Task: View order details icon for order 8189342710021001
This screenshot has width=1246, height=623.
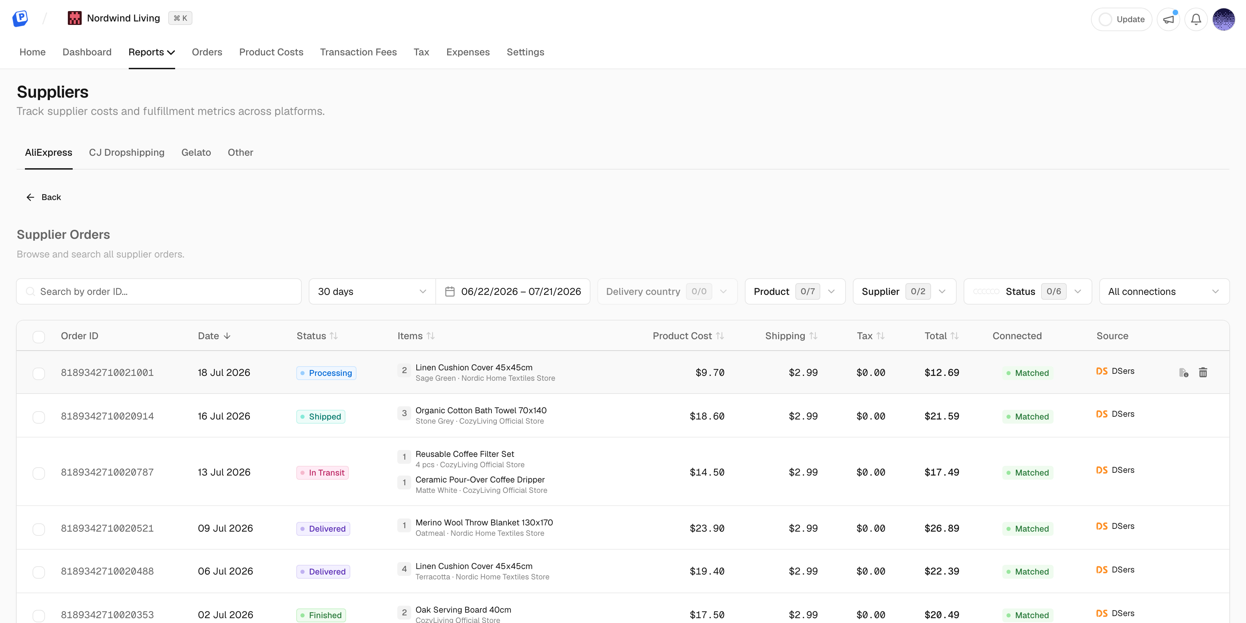Action: pyautogui.click(x=1183, y=372)
